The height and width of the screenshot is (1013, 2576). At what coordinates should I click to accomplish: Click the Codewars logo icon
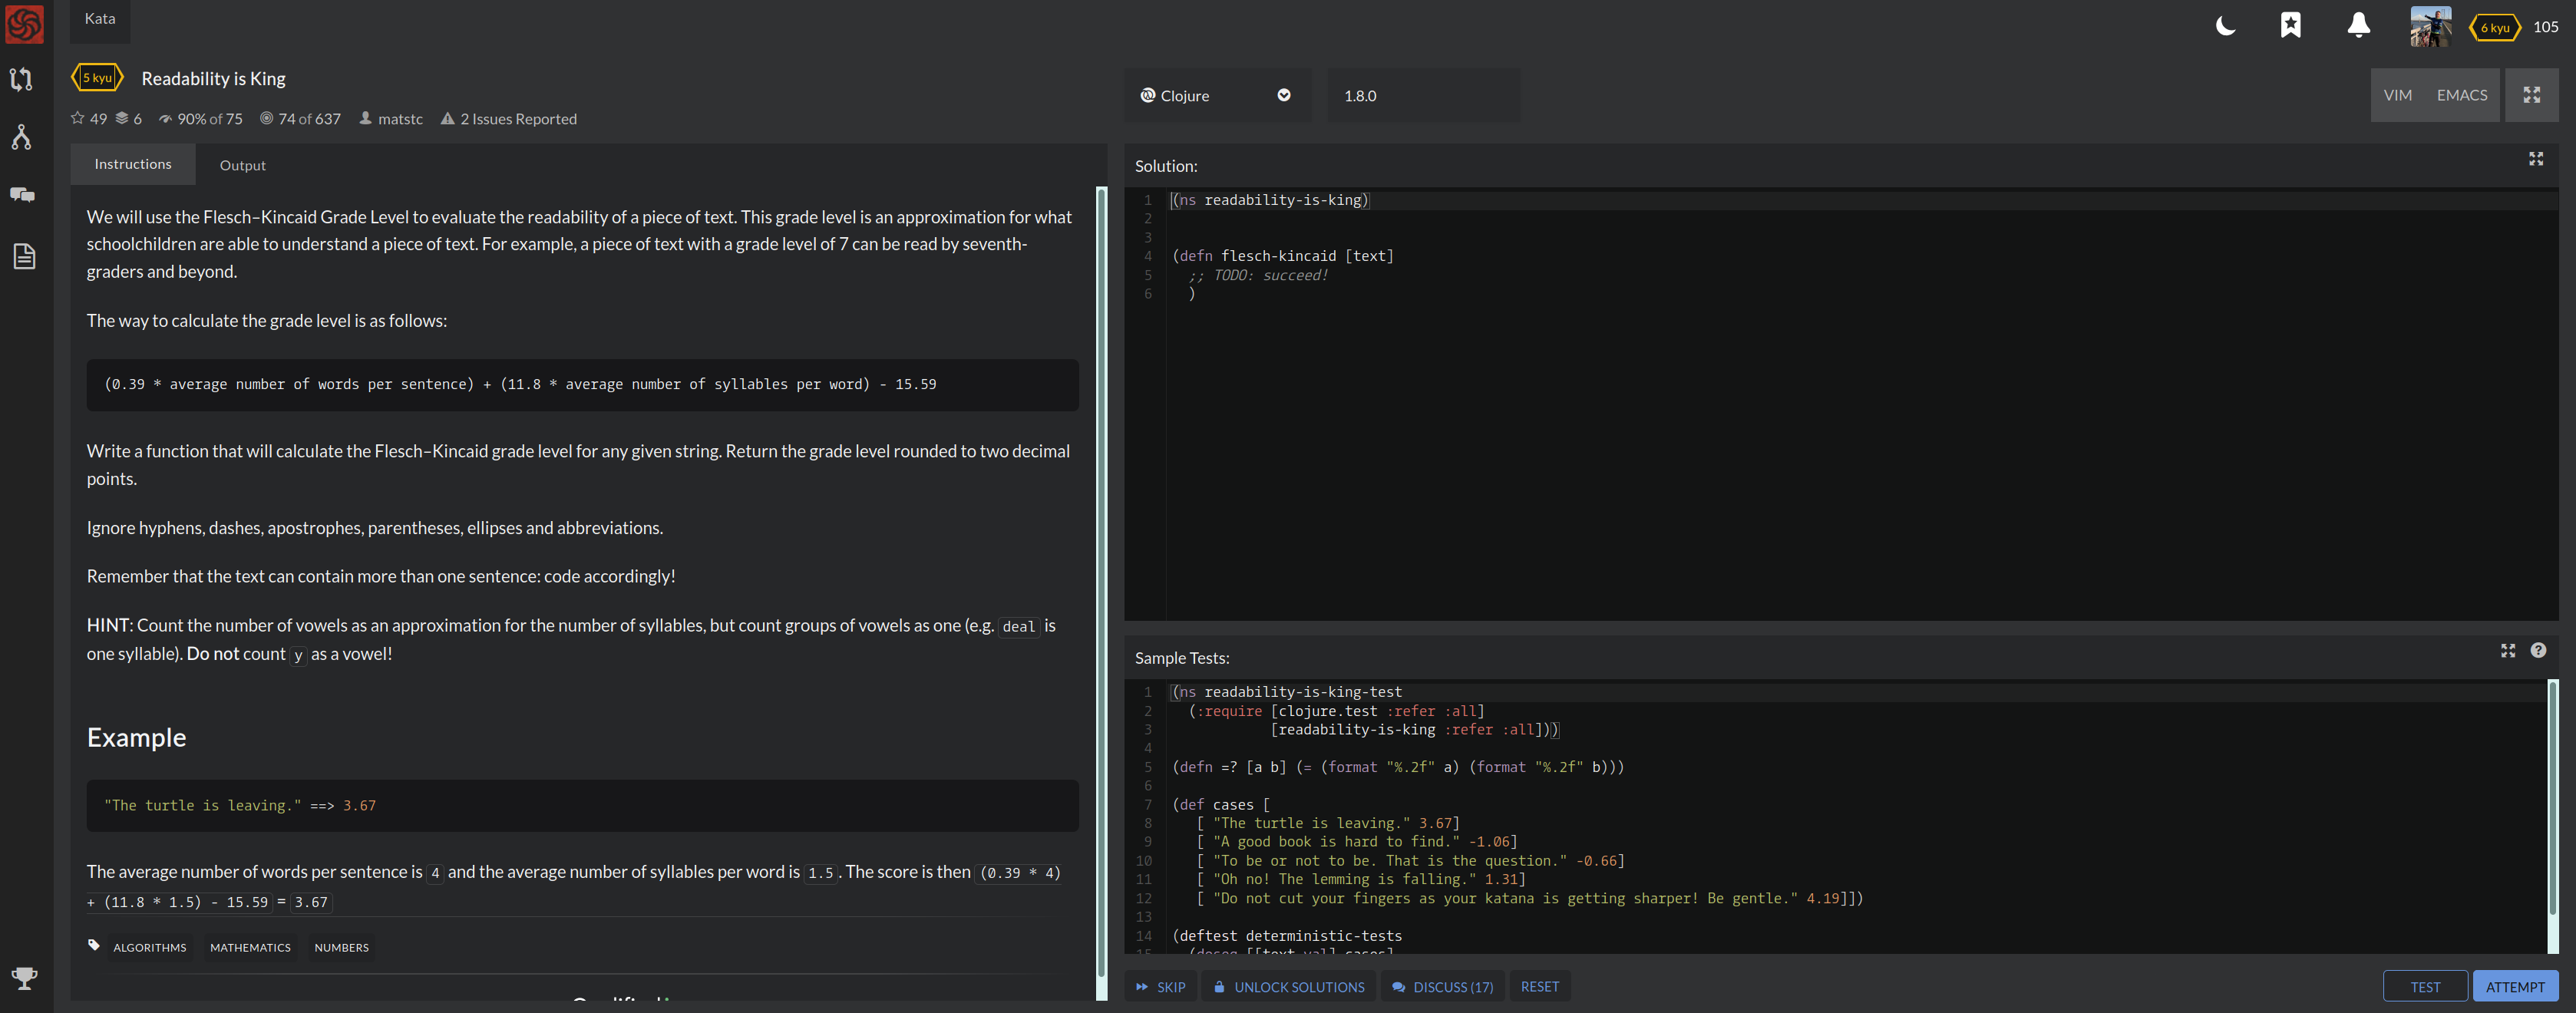coord(24,24)
